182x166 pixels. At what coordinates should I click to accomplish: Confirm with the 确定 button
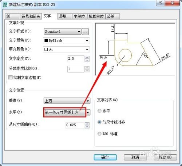(105, 157)
